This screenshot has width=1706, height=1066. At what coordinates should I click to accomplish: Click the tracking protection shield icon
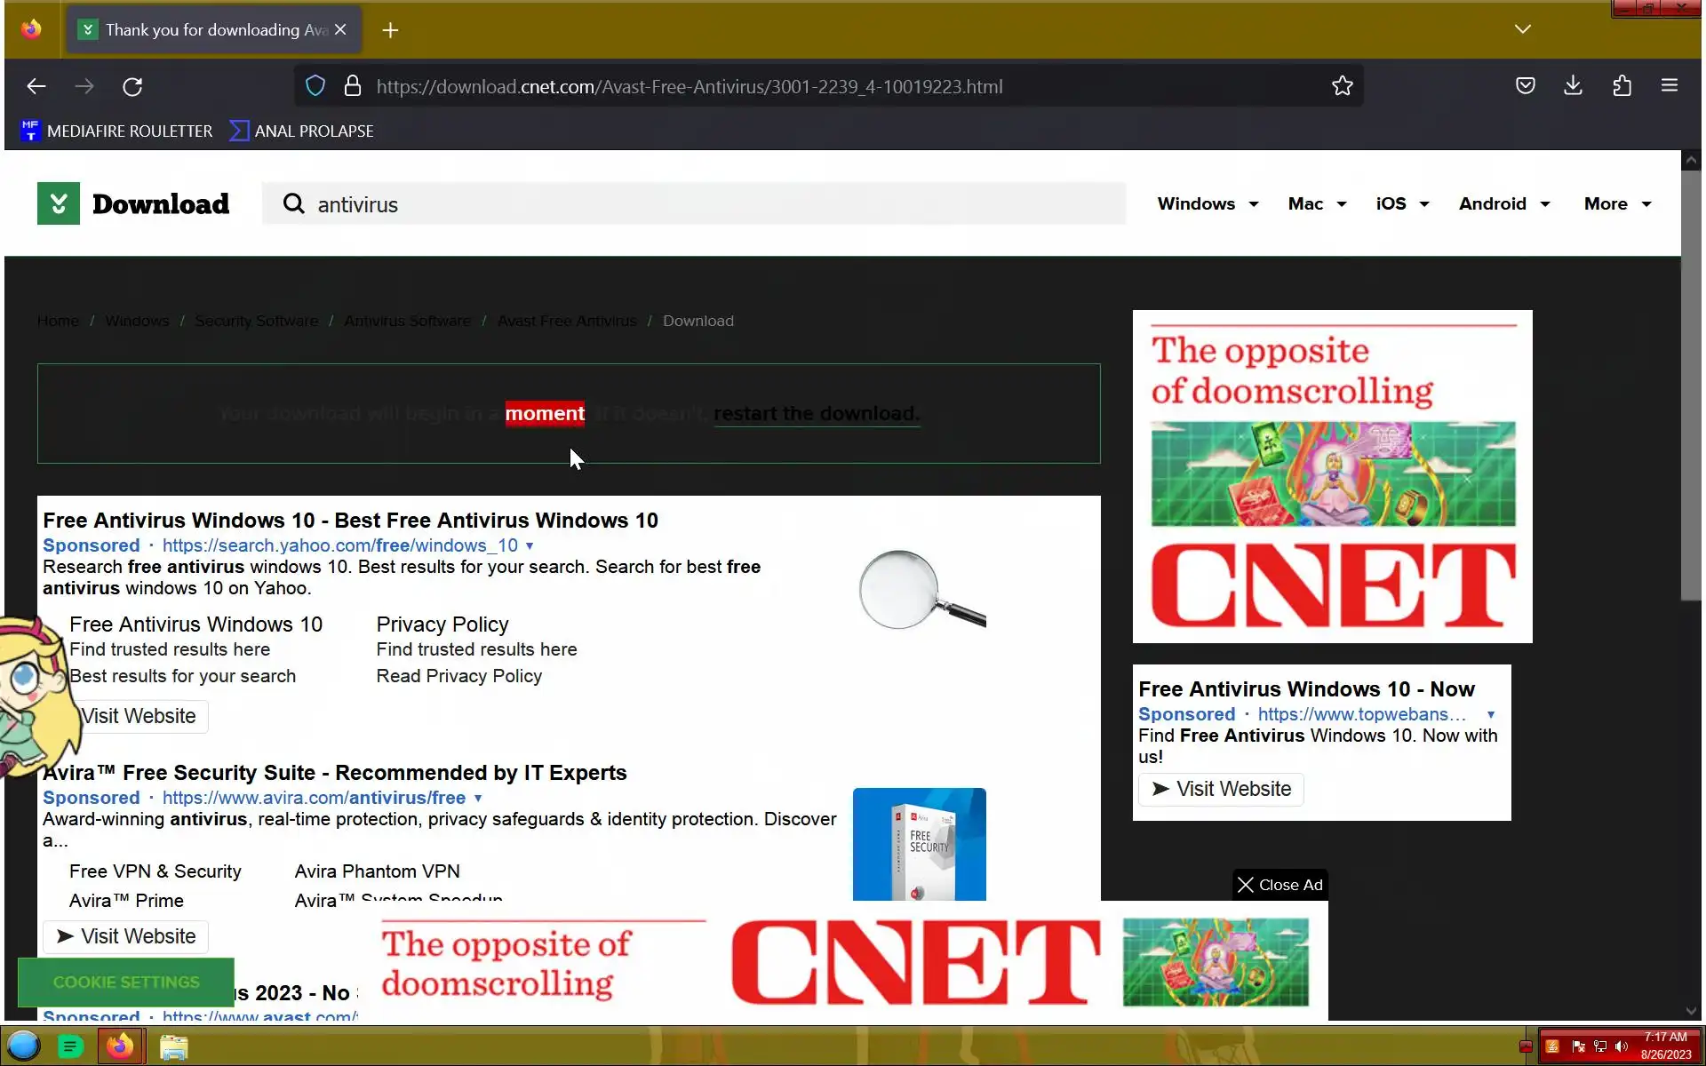[315, 86]
